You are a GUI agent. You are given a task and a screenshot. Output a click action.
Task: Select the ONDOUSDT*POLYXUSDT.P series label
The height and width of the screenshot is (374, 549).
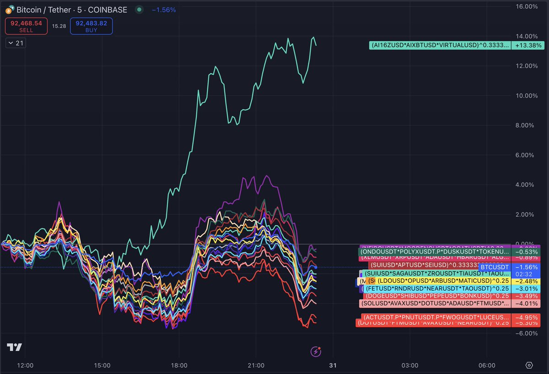point(435,251)
